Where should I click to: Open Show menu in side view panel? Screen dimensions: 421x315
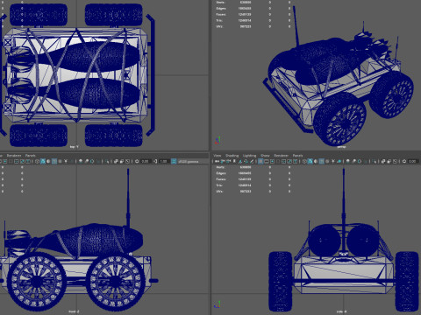pyautogui.click(x=265, y=156)
